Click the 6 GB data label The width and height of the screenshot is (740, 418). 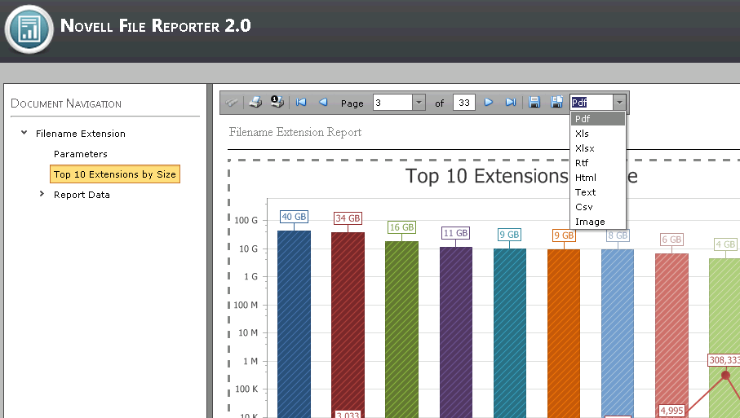(x=671, y=240)
